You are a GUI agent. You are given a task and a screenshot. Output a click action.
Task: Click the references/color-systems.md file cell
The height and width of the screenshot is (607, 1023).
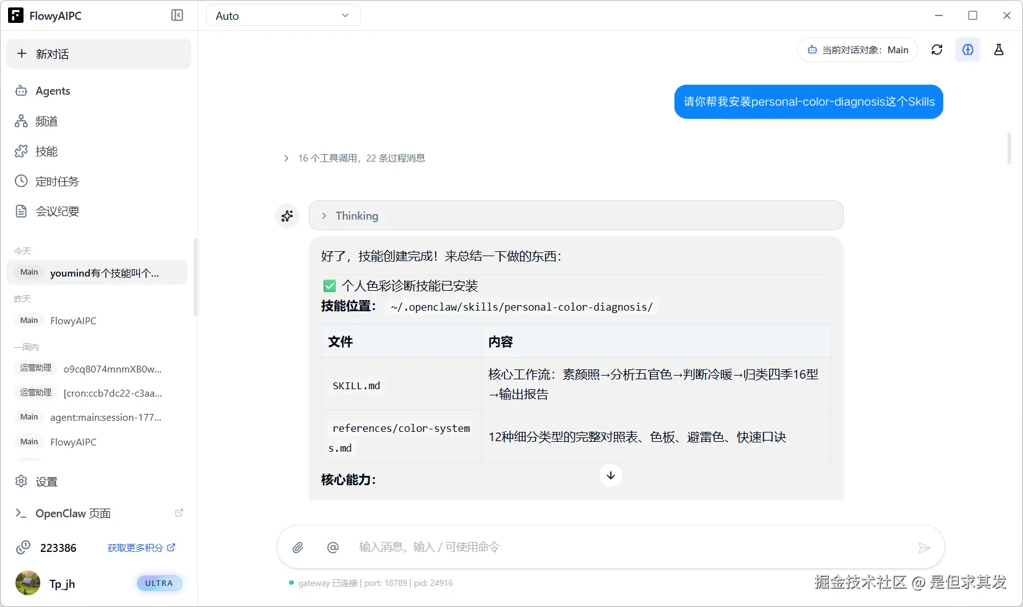(402, 437)
